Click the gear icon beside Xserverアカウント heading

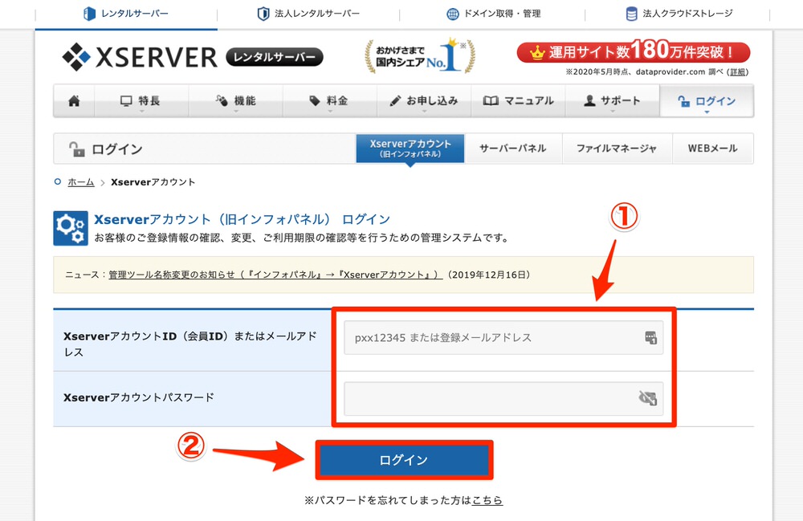tap(71, 228)
